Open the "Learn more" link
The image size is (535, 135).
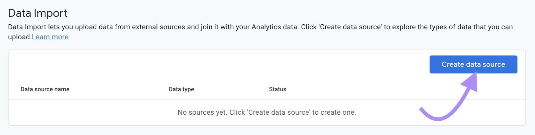click(50, 37)
